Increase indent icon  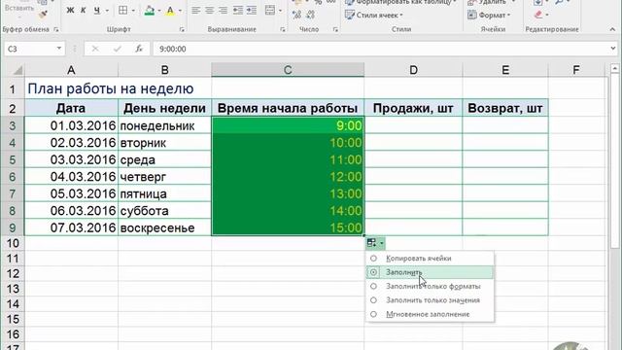252,11
